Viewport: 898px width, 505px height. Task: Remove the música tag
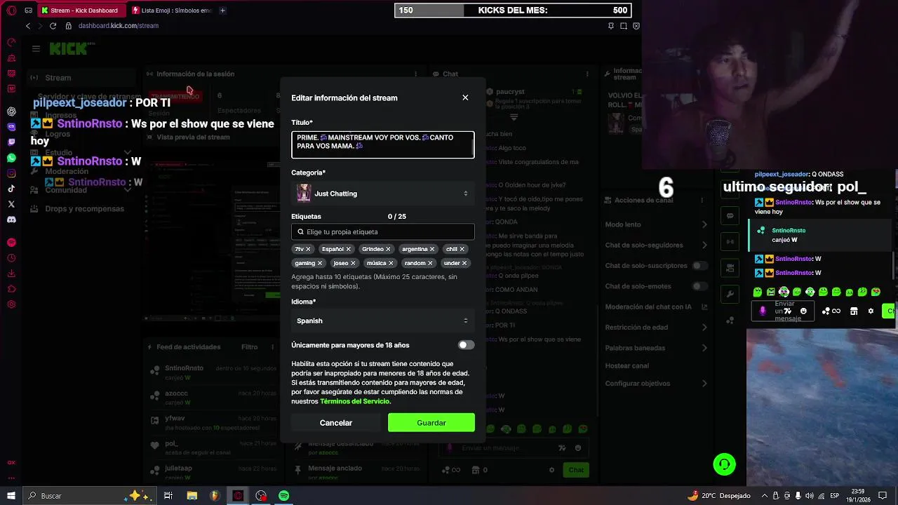391,263
